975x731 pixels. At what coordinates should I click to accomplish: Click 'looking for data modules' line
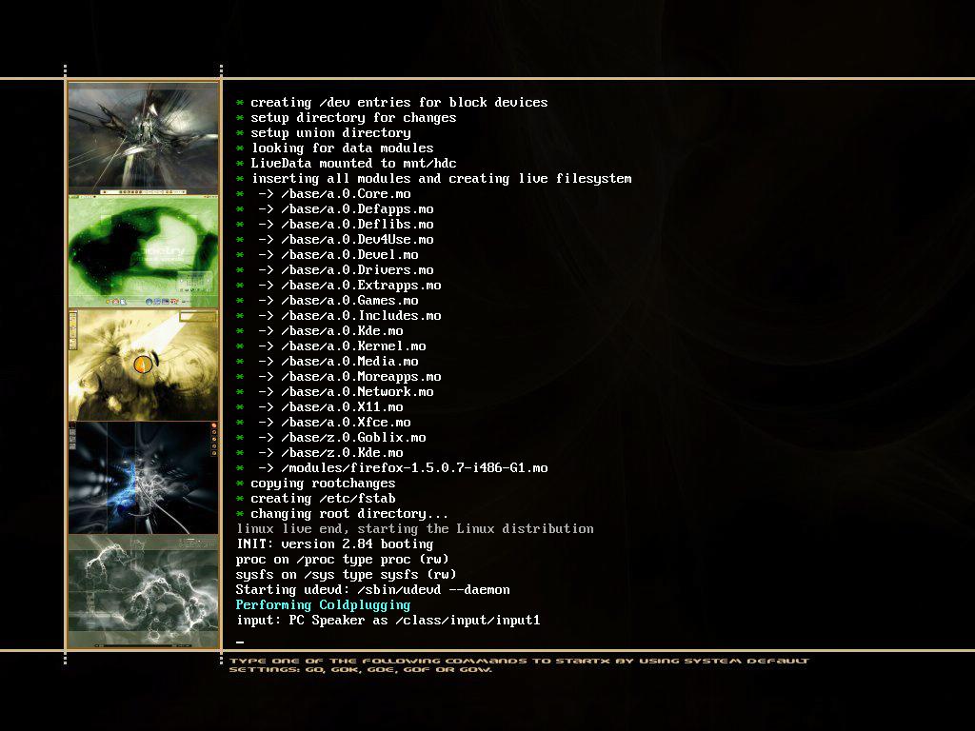click(x=334, y=148)
